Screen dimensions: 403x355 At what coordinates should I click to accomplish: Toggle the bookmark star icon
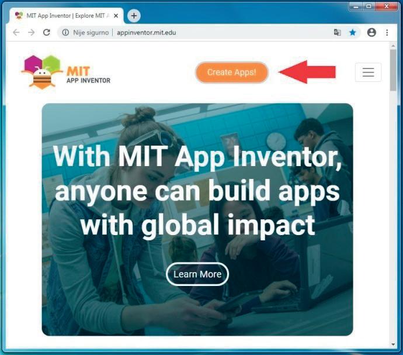pyautogui.click(x=353, y=32)
